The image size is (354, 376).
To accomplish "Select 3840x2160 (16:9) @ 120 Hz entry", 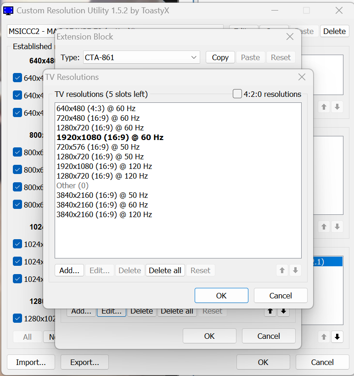I will [x=104, y=214].
